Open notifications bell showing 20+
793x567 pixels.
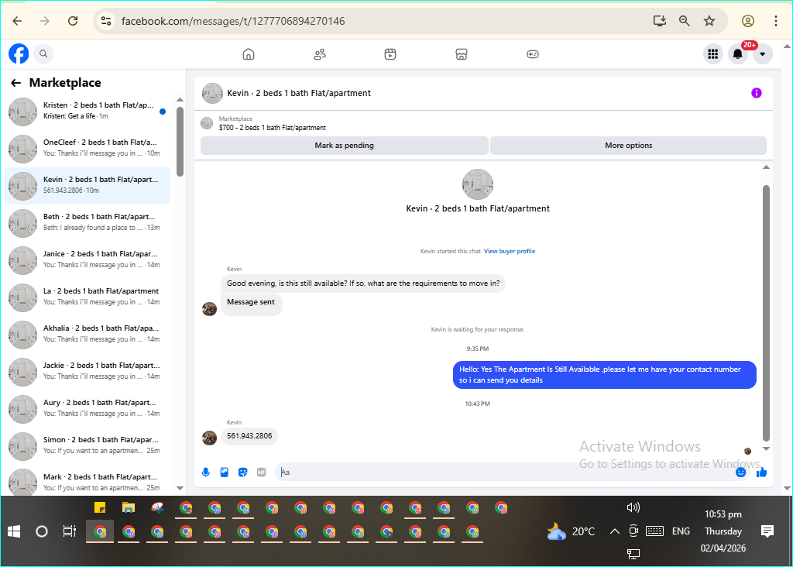point(738,54)
